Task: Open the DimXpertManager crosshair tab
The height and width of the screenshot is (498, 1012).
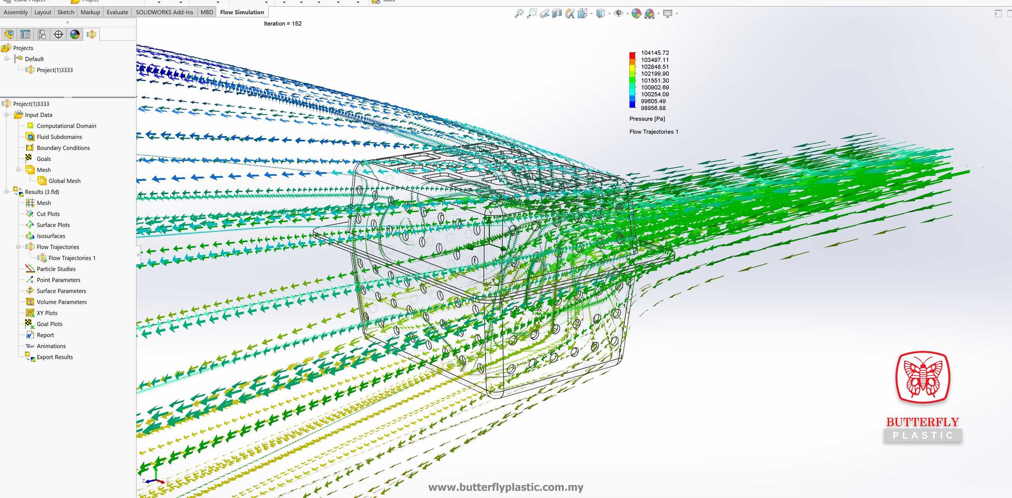Action: (x=58, y=35)
